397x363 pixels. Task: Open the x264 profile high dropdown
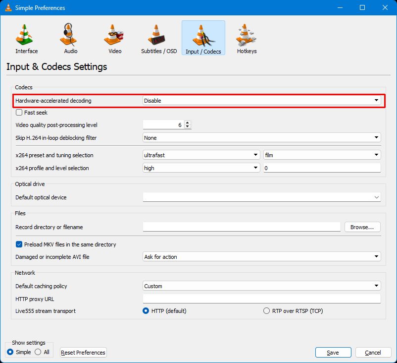pyautogui.click(x=201, y=168)
